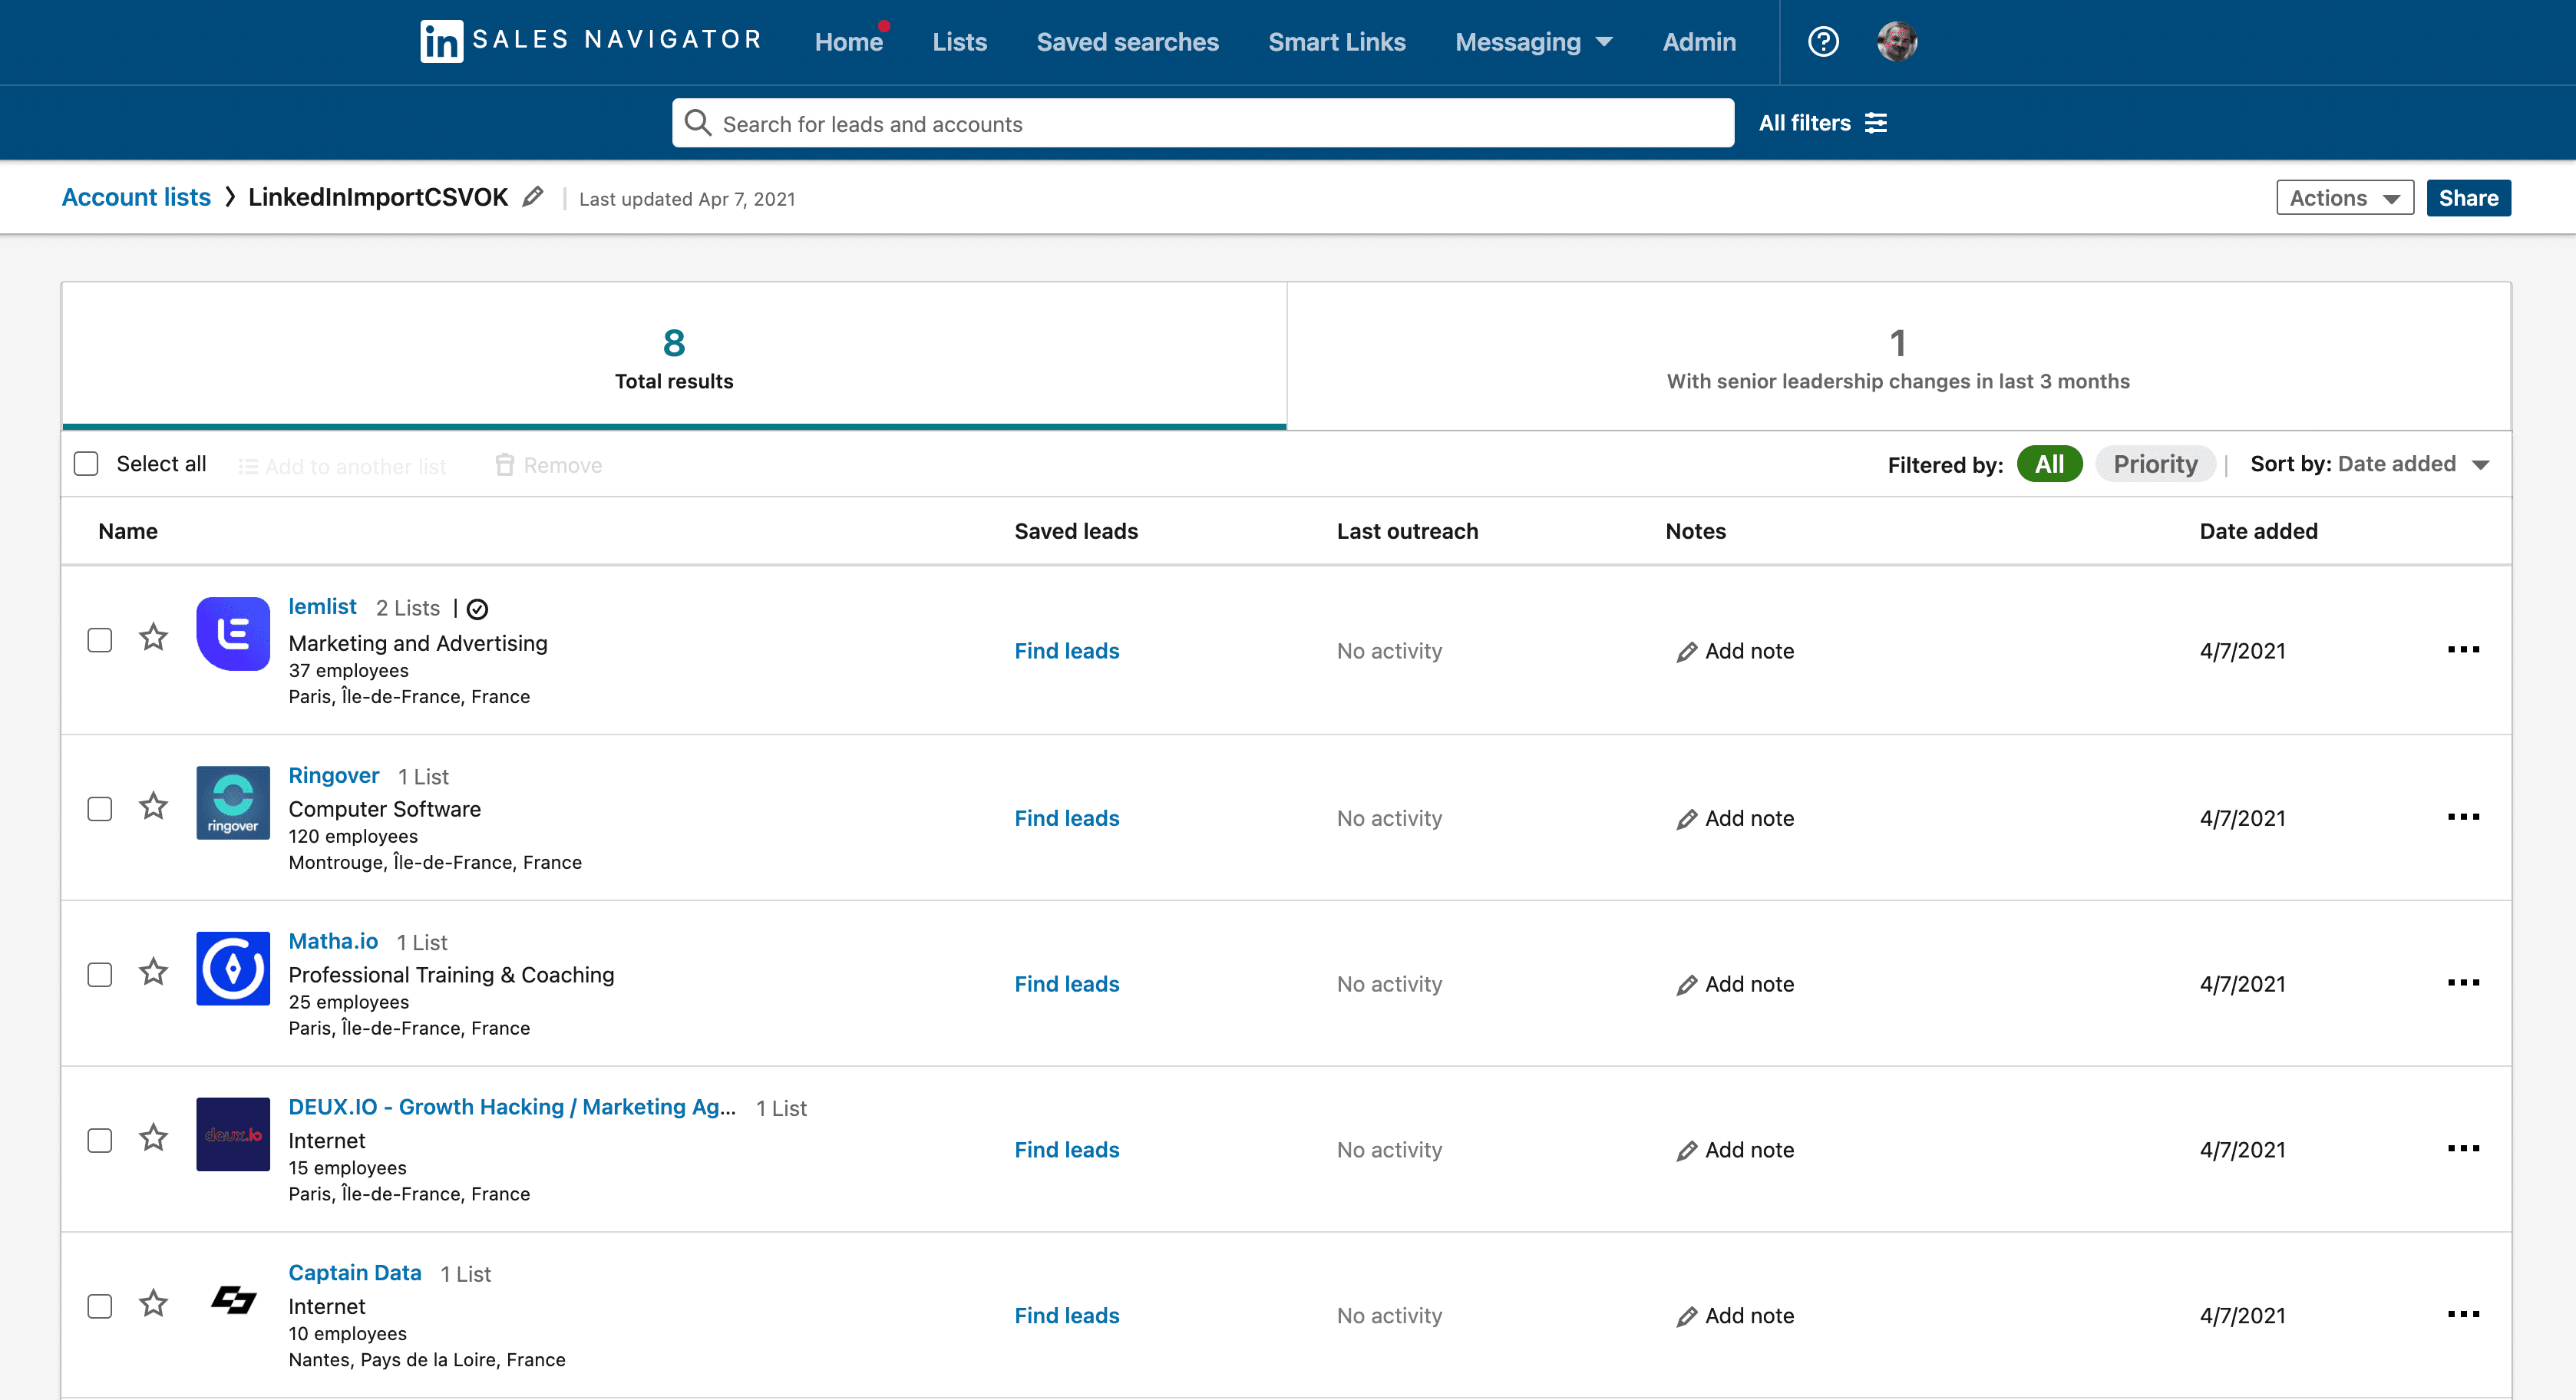Star the DEUX.IO account
This screenshot has height=1400, width=2576.
coord(153,1138)
